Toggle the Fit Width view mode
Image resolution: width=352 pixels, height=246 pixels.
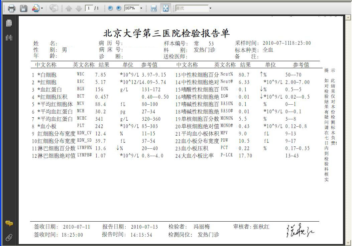click(154, 8)
